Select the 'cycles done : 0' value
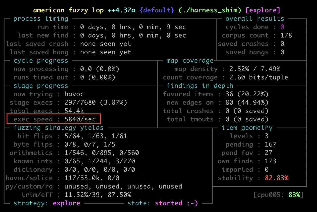This screenshot has height=212, width=317. [282, 27]
